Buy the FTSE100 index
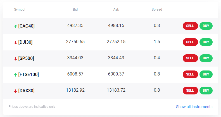The image size is (221, 117). point(206,74)
